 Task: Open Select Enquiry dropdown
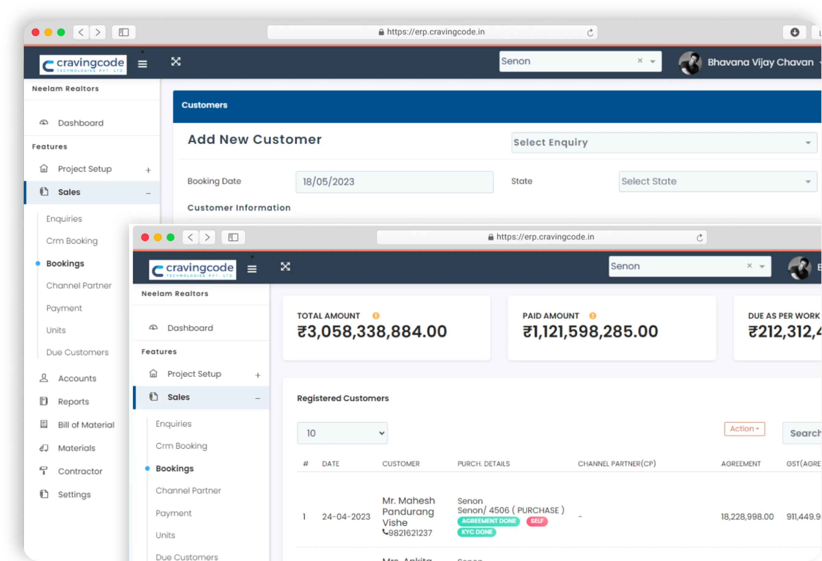tap(664, 143)
